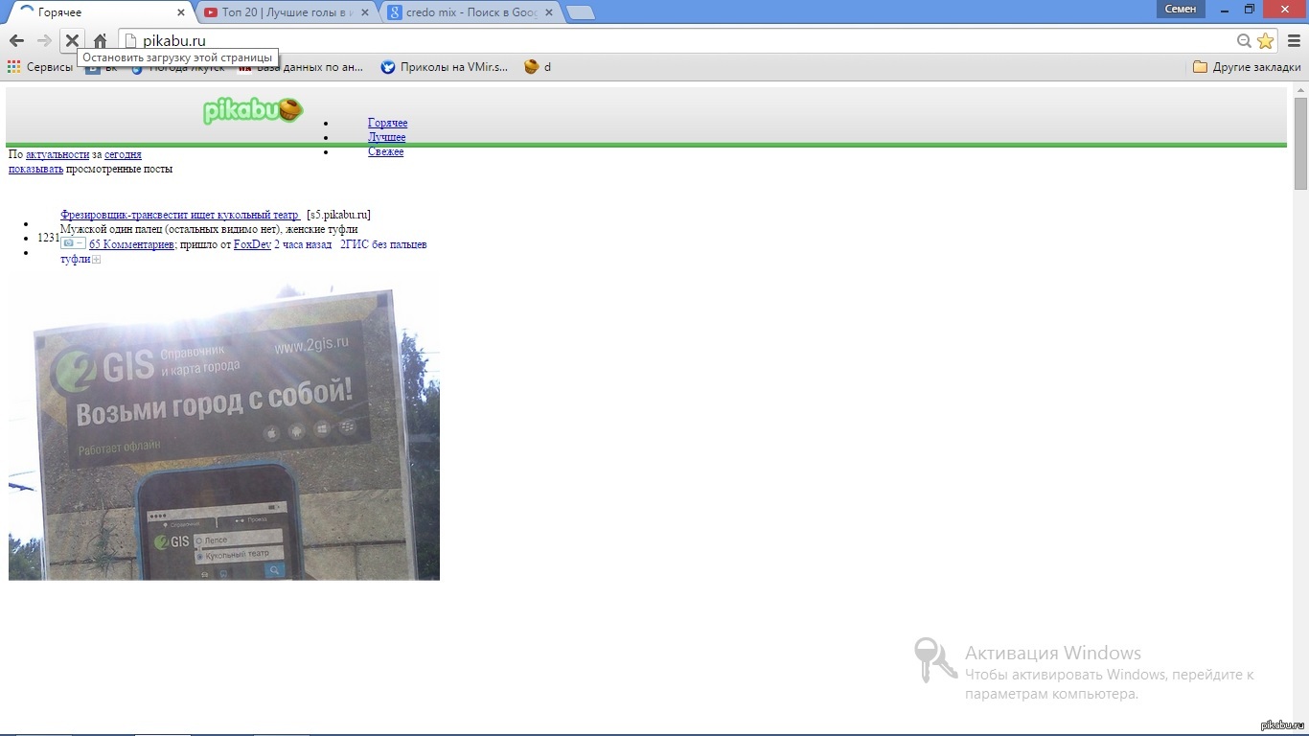Select the Горячее browser tab

(x=100, y=12)
